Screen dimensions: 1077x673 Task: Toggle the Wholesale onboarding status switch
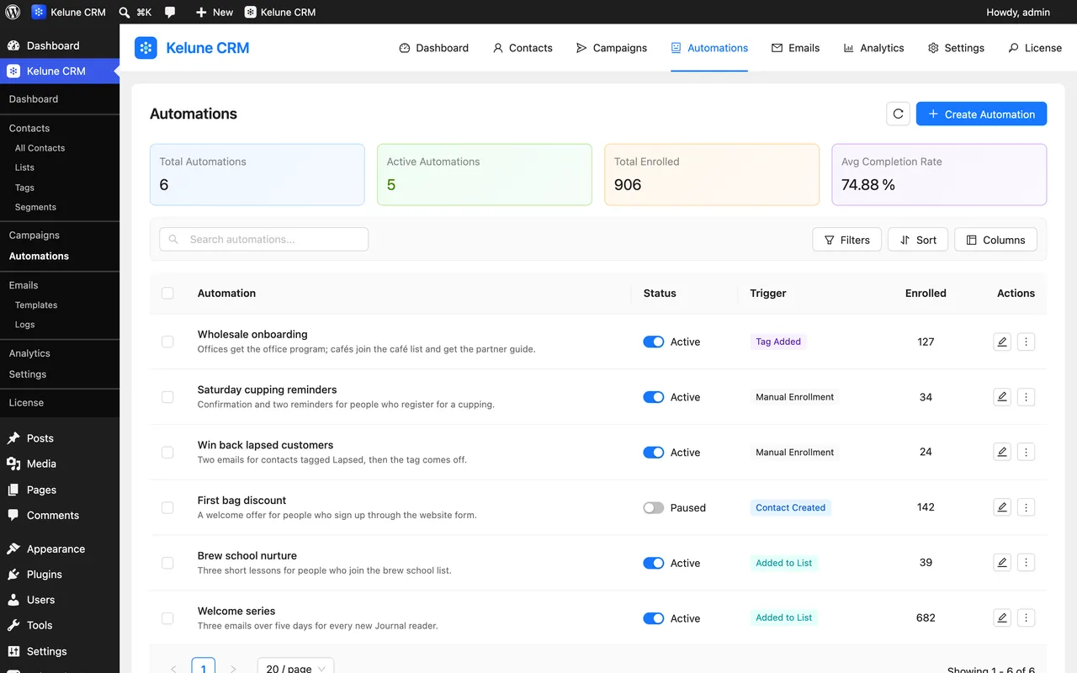coord(654,342)
